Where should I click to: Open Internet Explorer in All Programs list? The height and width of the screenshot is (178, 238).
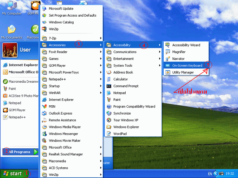pos(71,100)
